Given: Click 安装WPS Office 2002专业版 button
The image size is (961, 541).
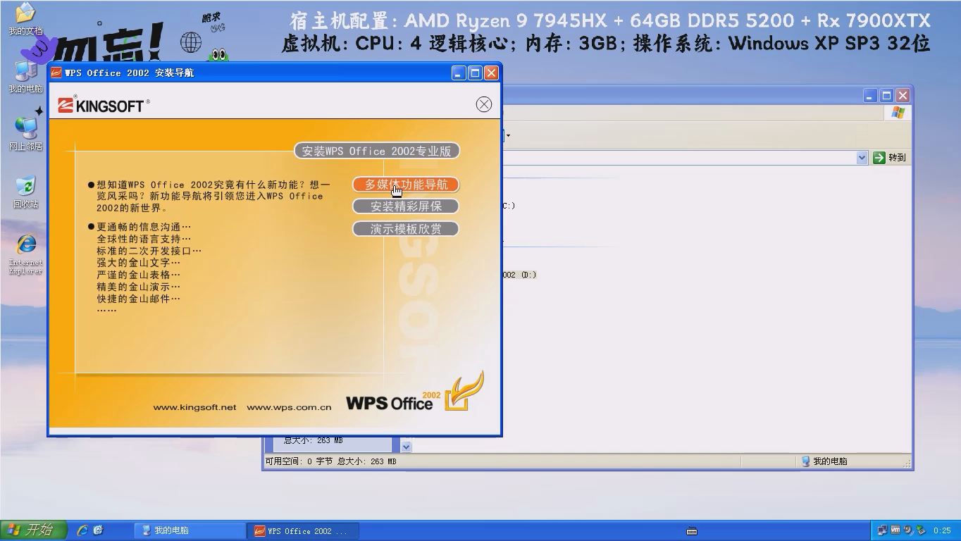Looking at the screenshot, I should [x=377, y=151].
